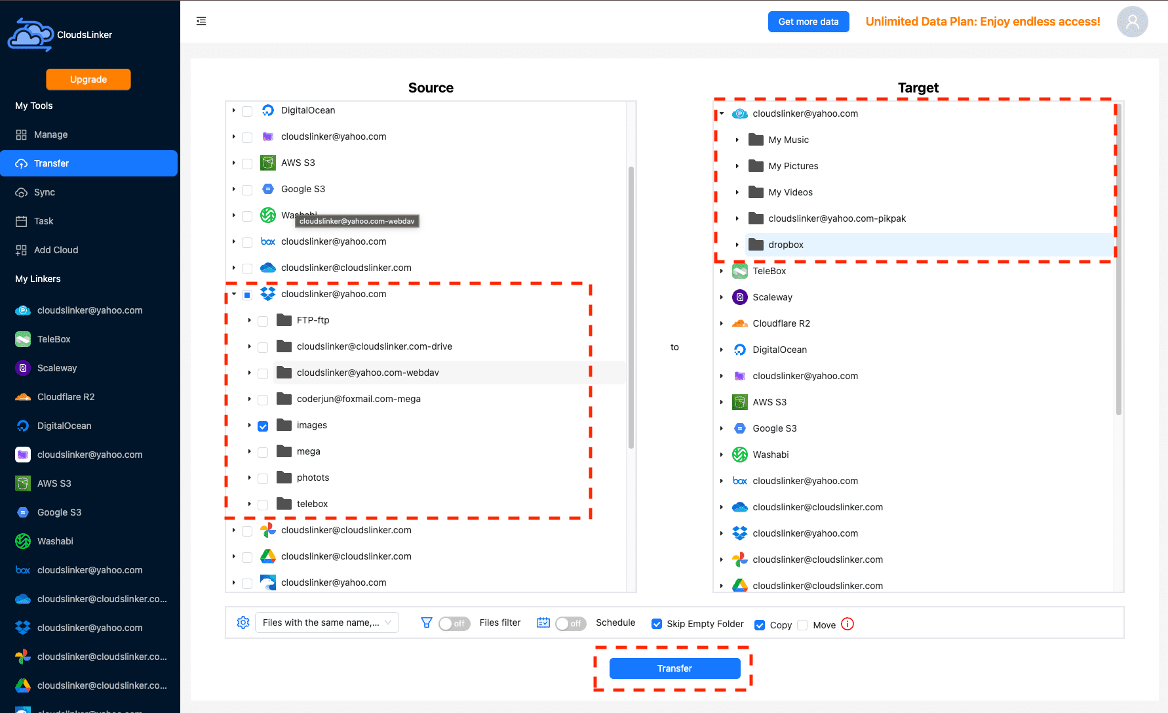
Task: Expand the photots folder in Source
Action: (250, 478)
